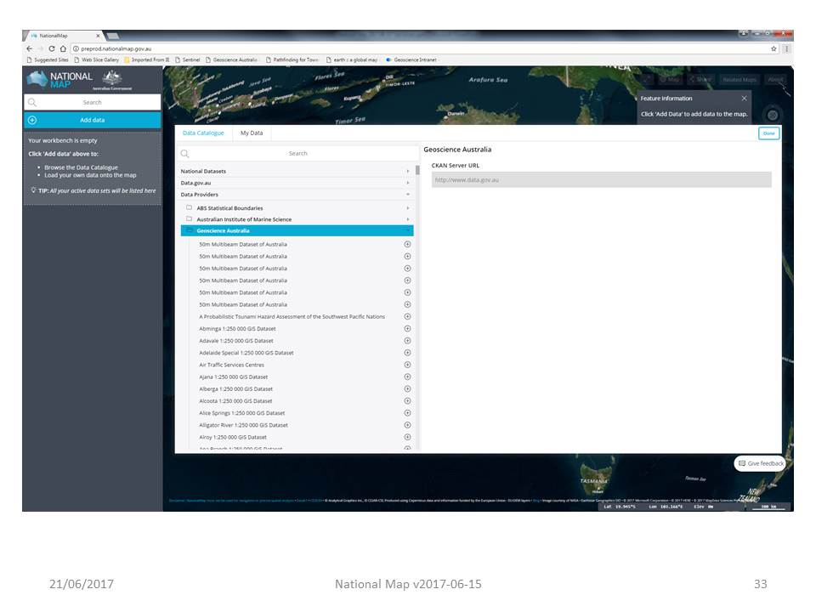Click the magnifier icon in the catalogue search
Image resolution: width=816 pixels, height=612 pixels.
tap(184, 154)
